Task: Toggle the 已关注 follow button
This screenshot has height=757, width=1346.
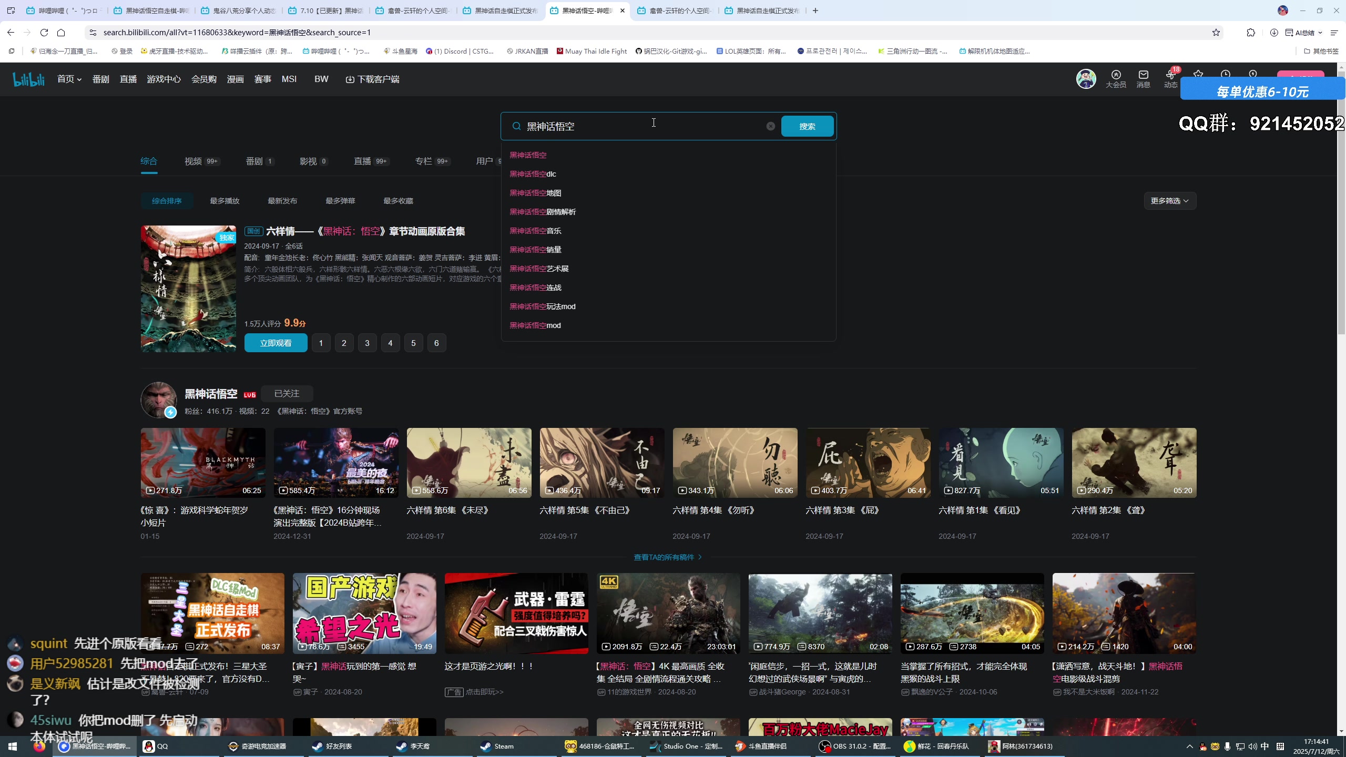Action: [287, 393]
